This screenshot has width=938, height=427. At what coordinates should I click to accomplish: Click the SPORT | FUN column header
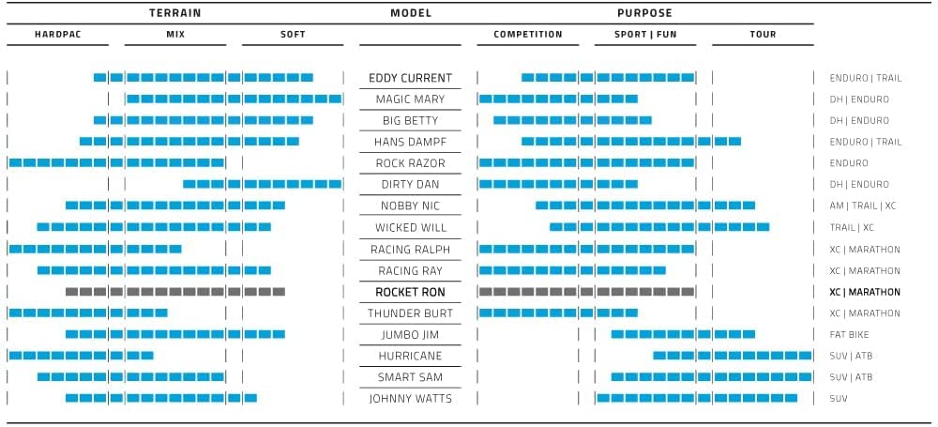[645, 35]
